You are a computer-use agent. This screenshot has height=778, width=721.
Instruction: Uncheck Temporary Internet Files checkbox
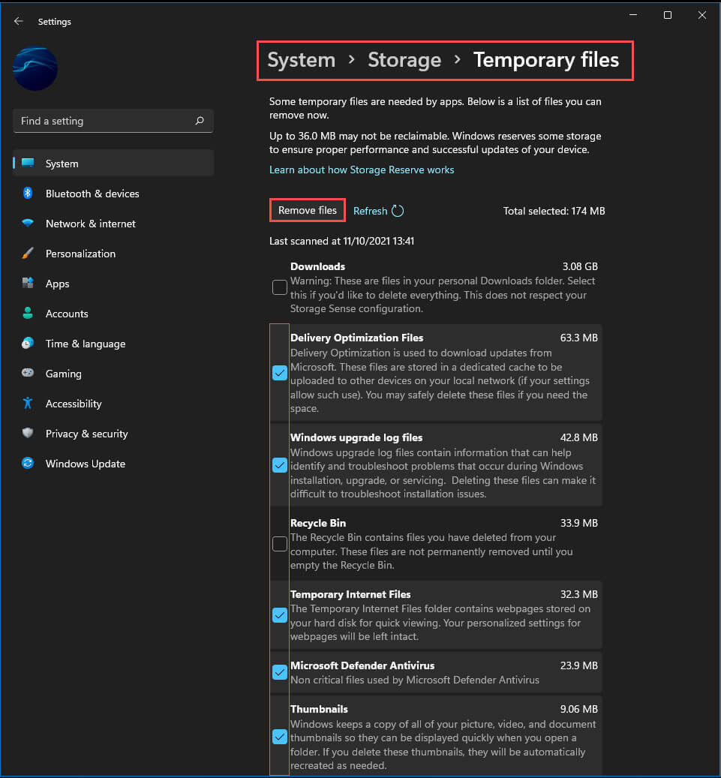pos(279,615)
